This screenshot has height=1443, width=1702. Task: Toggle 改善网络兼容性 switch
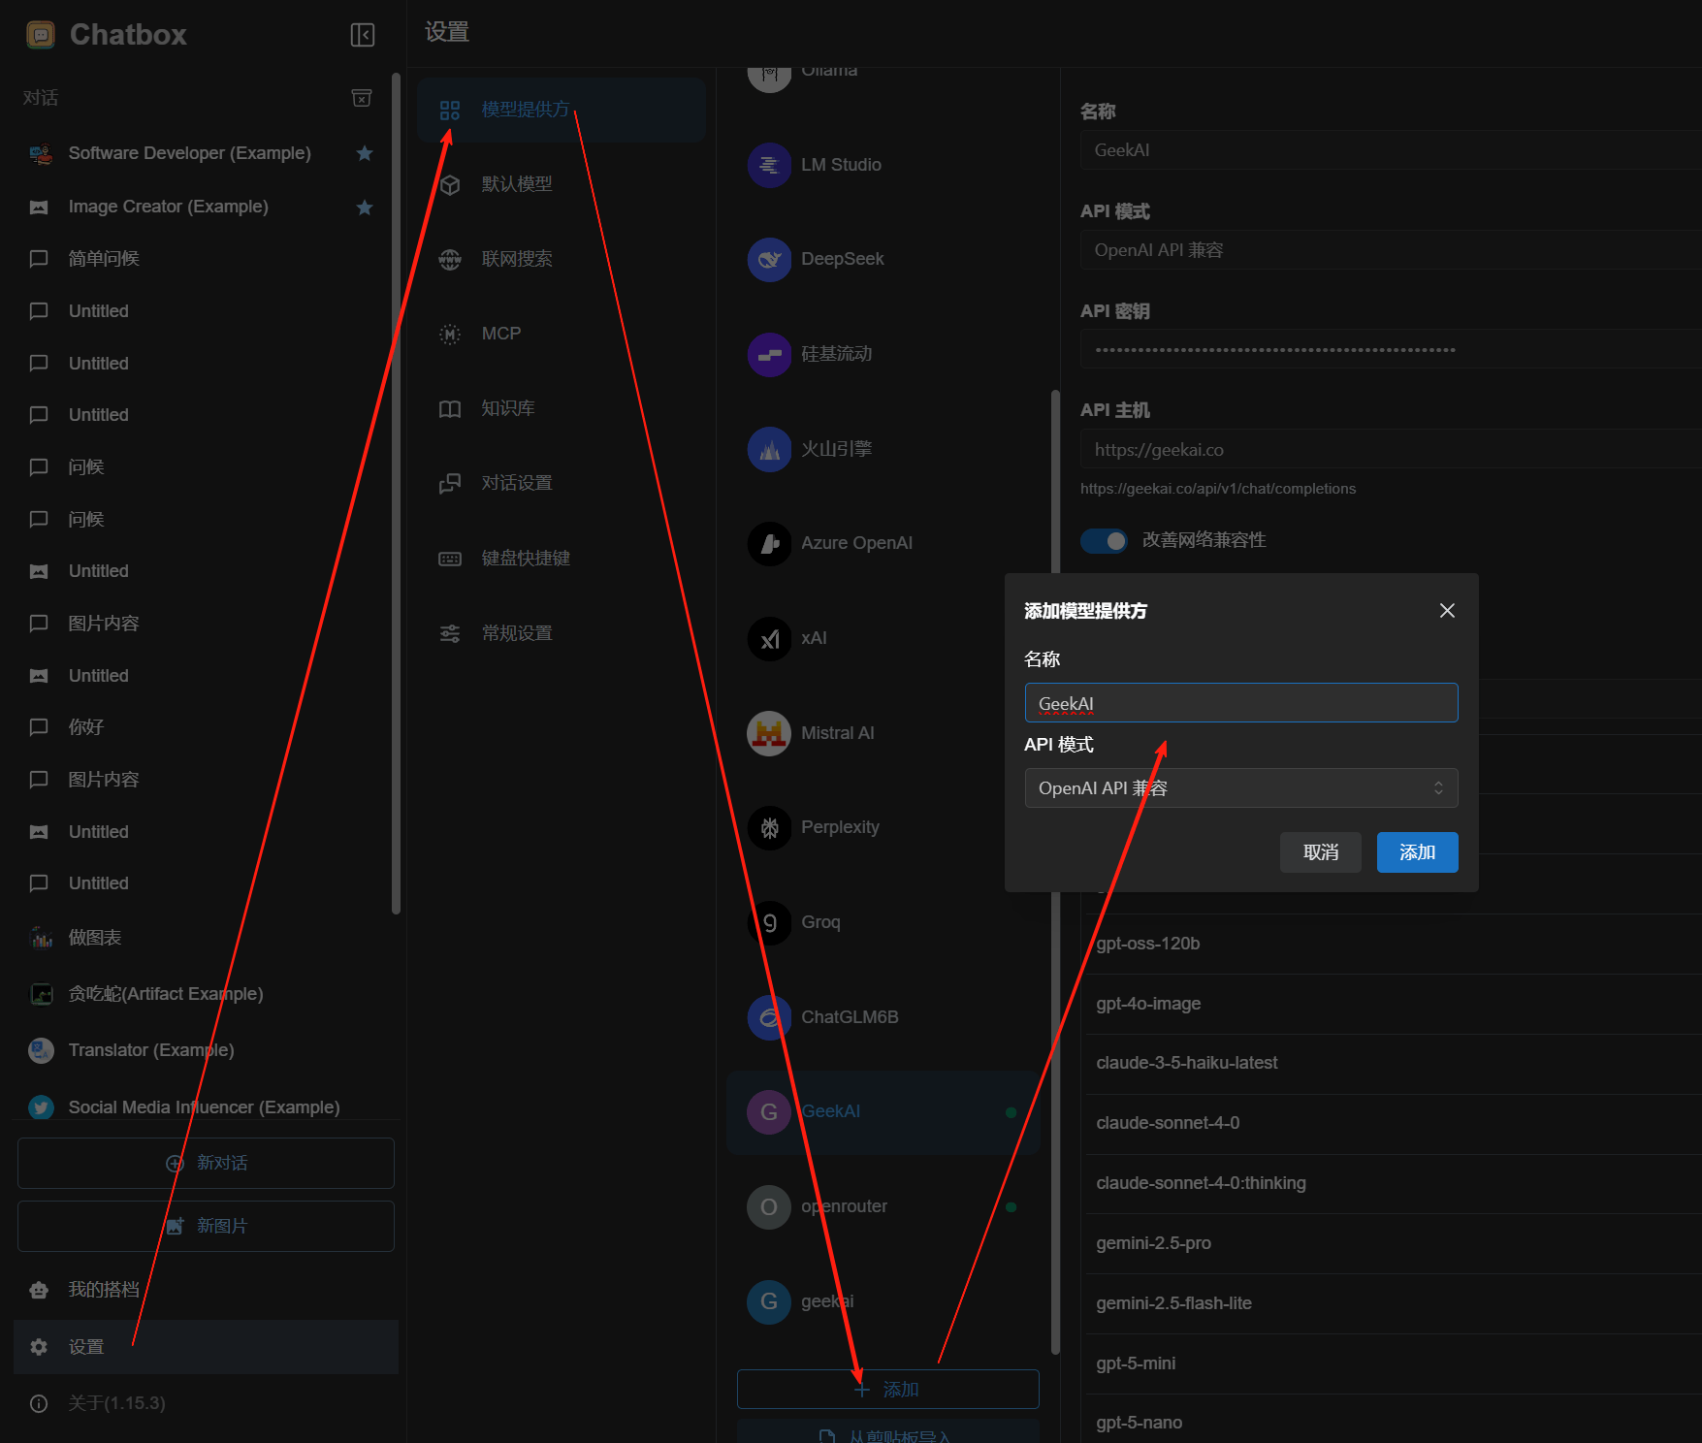click(x=1105, y=540)
